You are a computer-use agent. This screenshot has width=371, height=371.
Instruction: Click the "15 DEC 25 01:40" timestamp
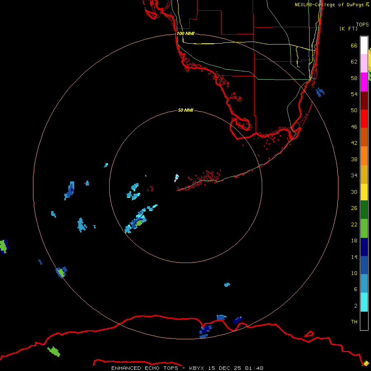click(236, 368)
